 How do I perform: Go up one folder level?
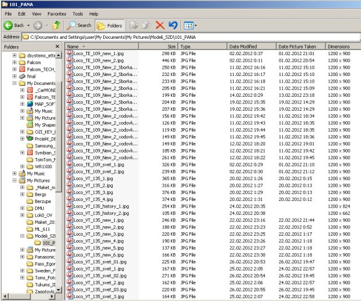pos(56,25)
